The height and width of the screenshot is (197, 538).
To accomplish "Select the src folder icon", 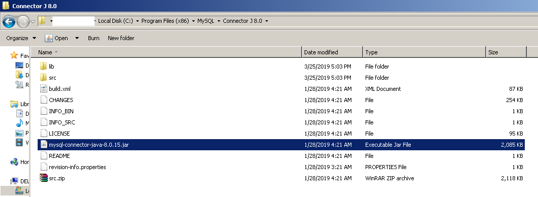I will (x=43, y=78).
